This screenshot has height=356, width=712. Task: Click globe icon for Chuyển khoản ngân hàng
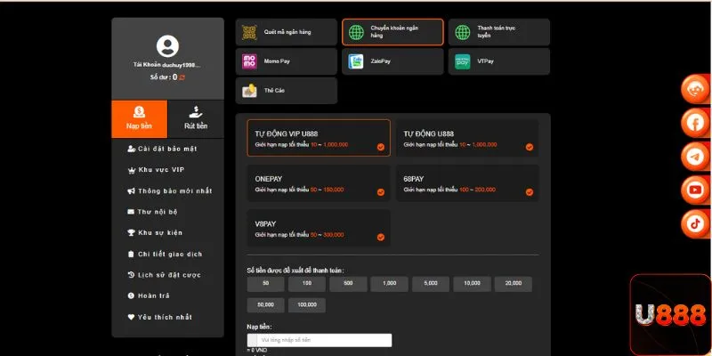coord(356,32)
